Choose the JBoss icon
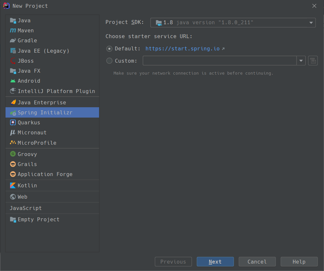The image size is (324, 271). [x=13, y=61]
